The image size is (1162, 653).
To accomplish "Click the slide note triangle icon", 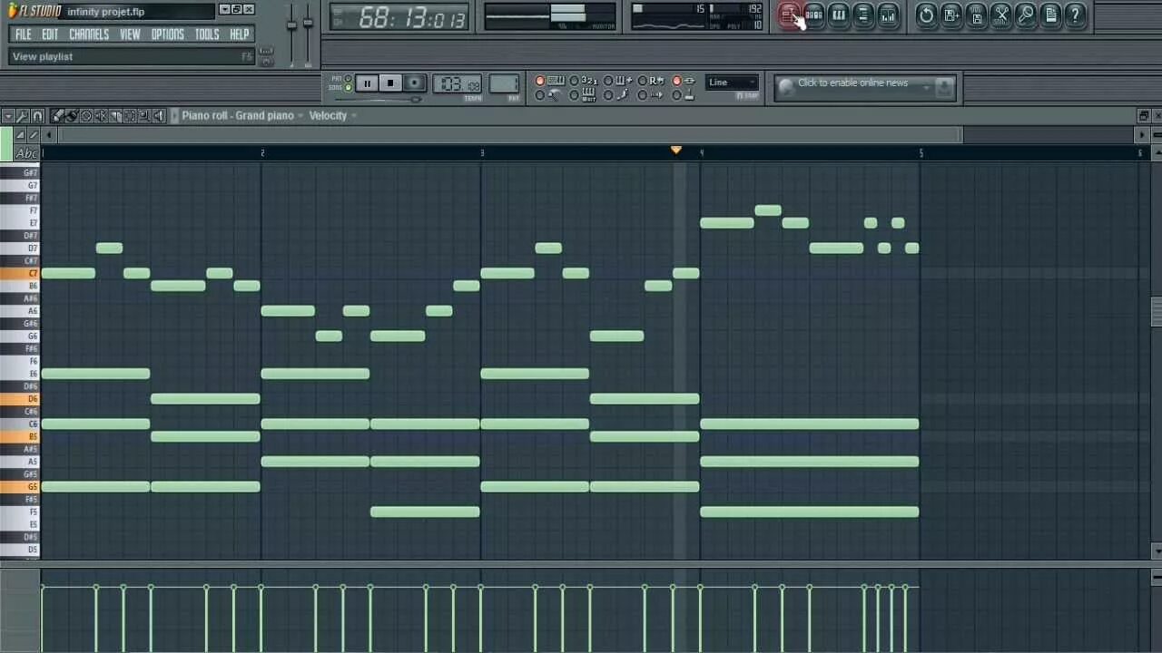I will click(20, 135).
